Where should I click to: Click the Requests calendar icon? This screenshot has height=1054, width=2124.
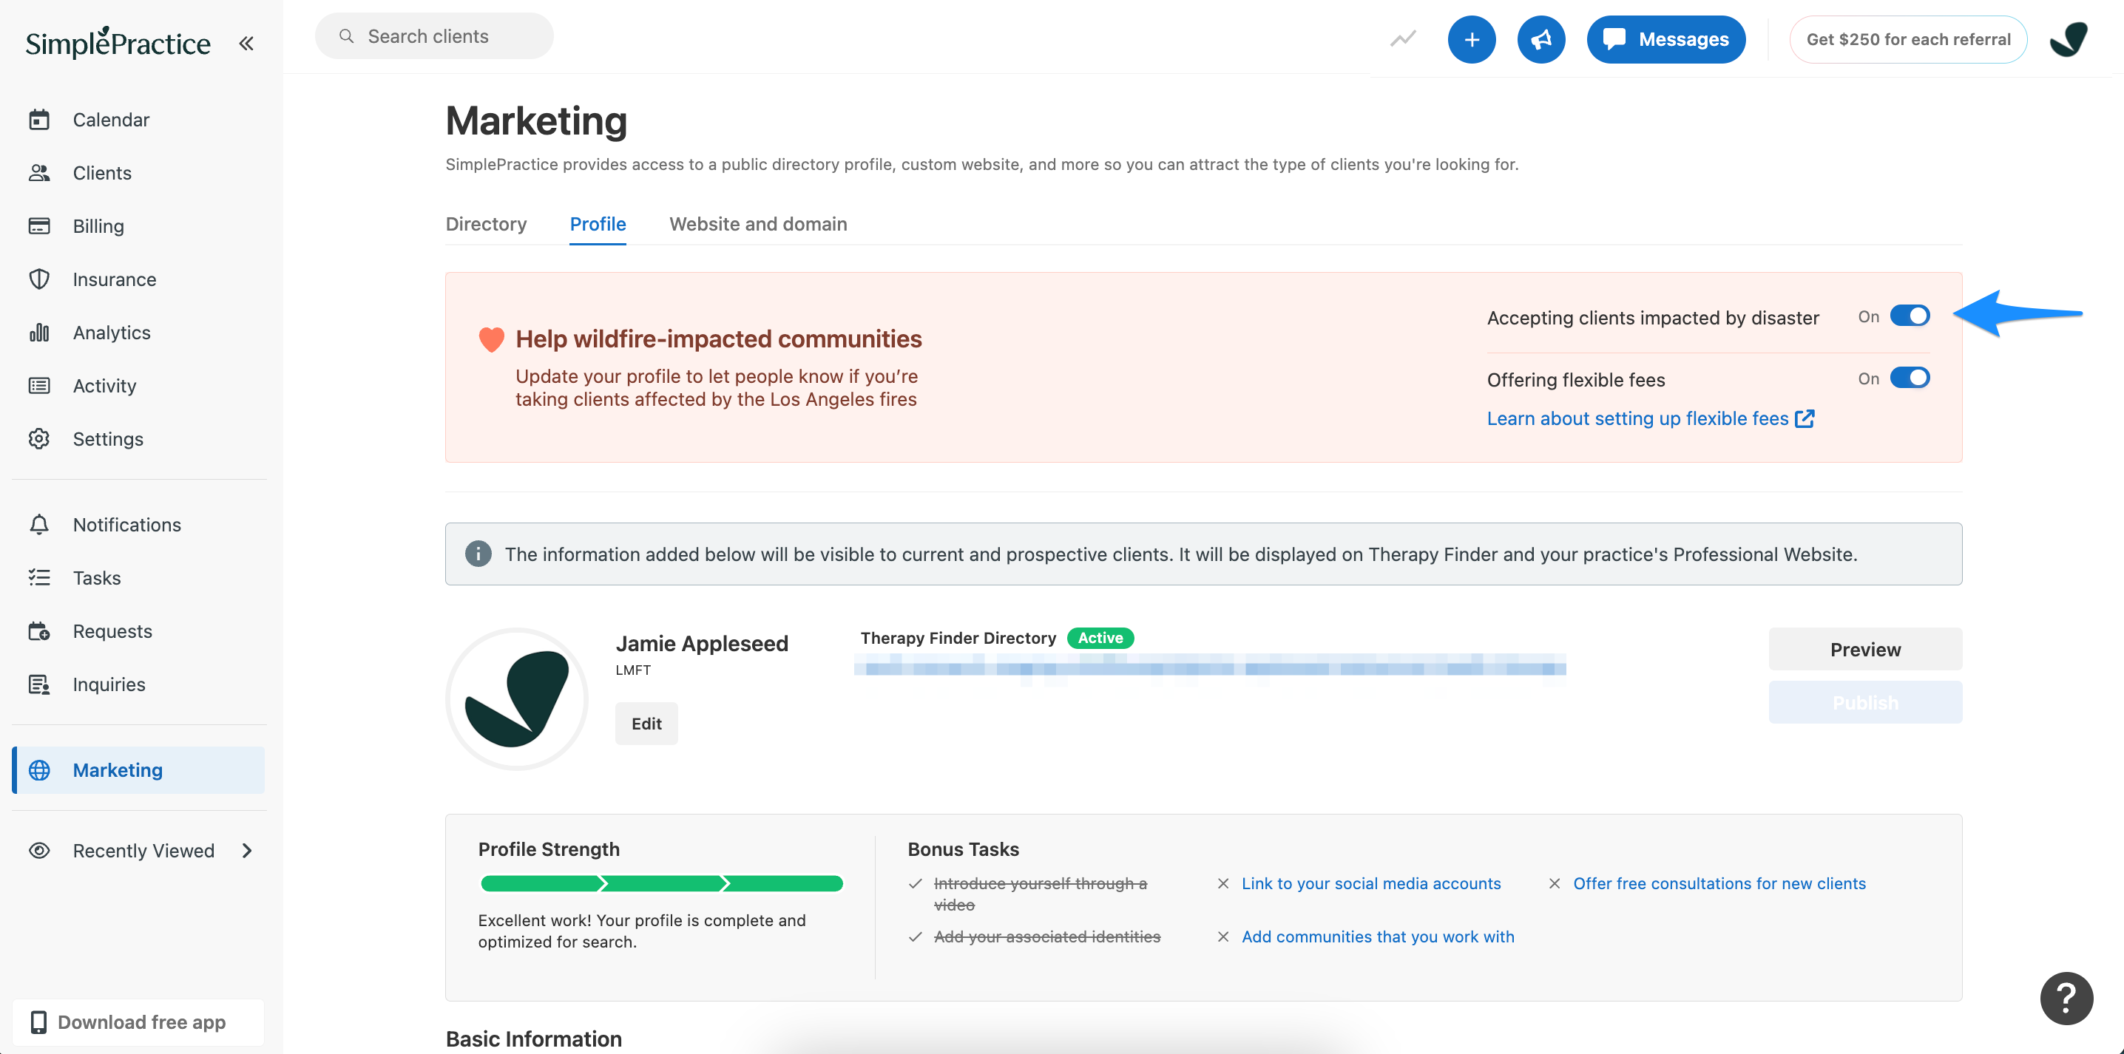(40, 631)
